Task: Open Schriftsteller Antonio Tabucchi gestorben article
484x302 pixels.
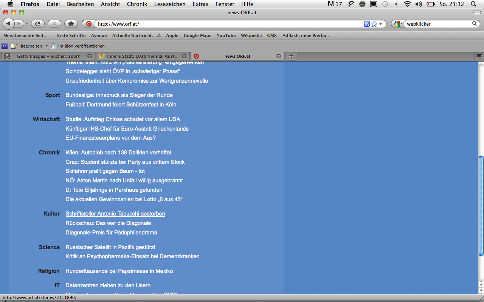Action: [115, 214]
